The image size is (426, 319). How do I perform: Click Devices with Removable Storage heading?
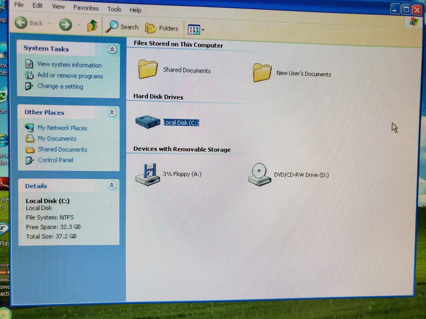[182, 149]
